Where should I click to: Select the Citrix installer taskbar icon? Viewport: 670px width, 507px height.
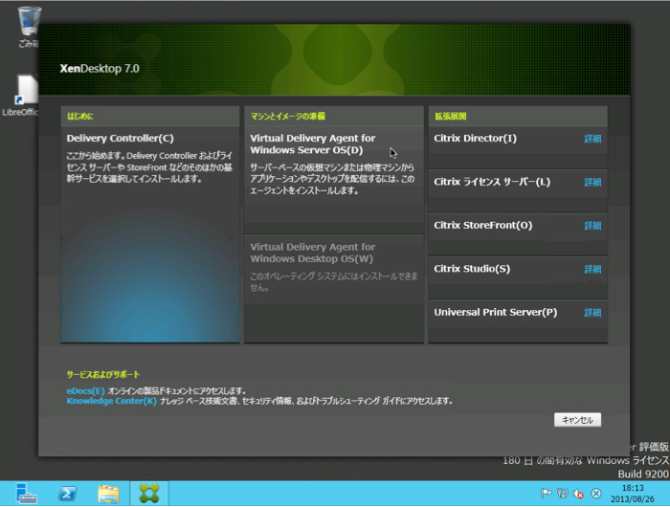click(149, 494)
